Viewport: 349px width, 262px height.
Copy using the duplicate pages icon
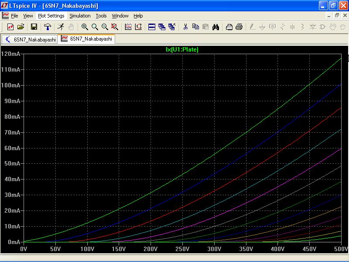[x=195, y=27]
